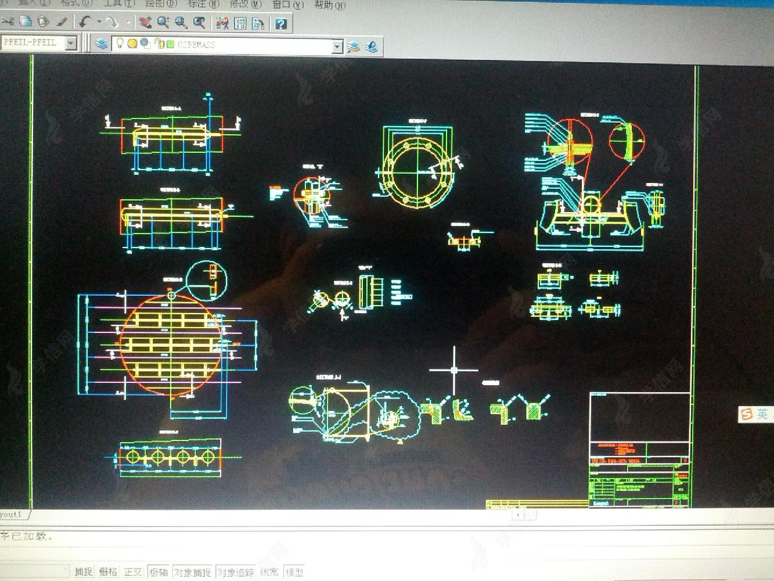The height and width of the screenshot is (581, 774).
Task: Open the 修改(M) modify menu
Action: click(x=246, y=4)
